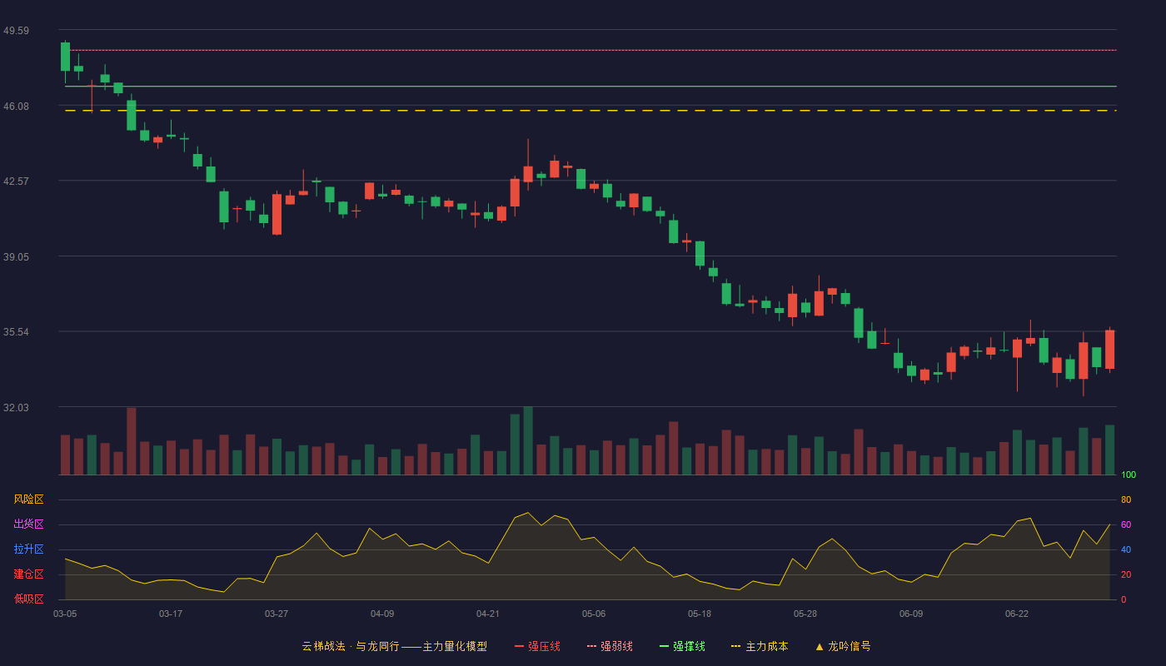
Task: Click the 49.59 price axis label
Action: tap(16, 31)
